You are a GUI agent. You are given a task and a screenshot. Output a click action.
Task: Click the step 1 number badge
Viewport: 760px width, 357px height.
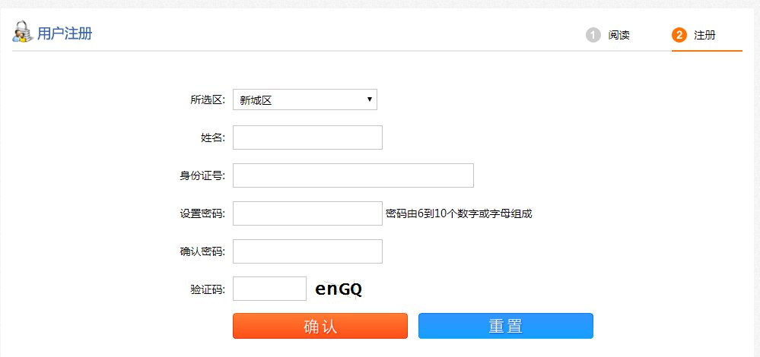coord(593,35)
